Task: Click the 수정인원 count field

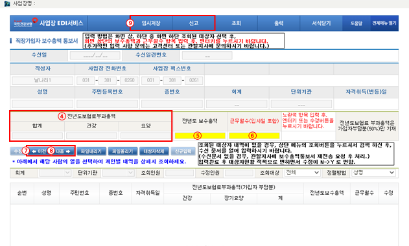Action: click(x=239, y=172)
